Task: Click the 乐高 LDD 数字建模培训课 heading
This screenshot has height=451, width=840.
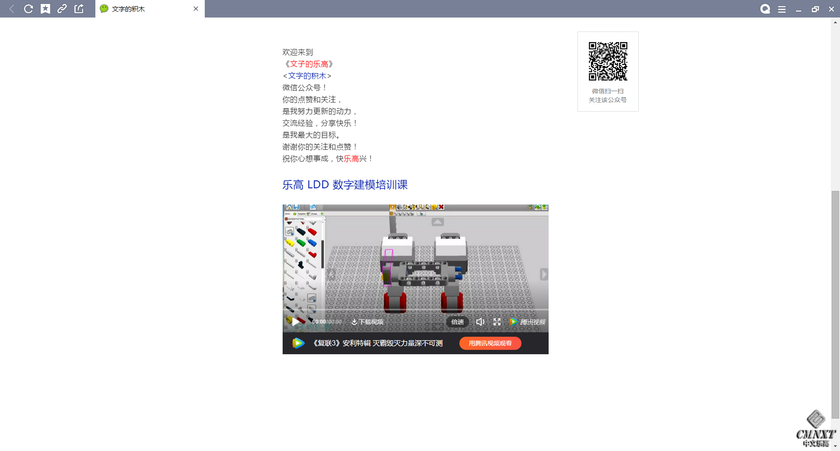Action: click(345, 185)
